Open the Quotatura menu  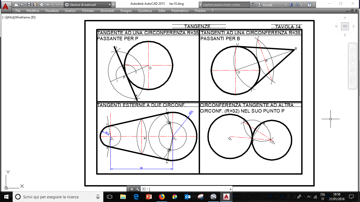(x=145, y=11)
